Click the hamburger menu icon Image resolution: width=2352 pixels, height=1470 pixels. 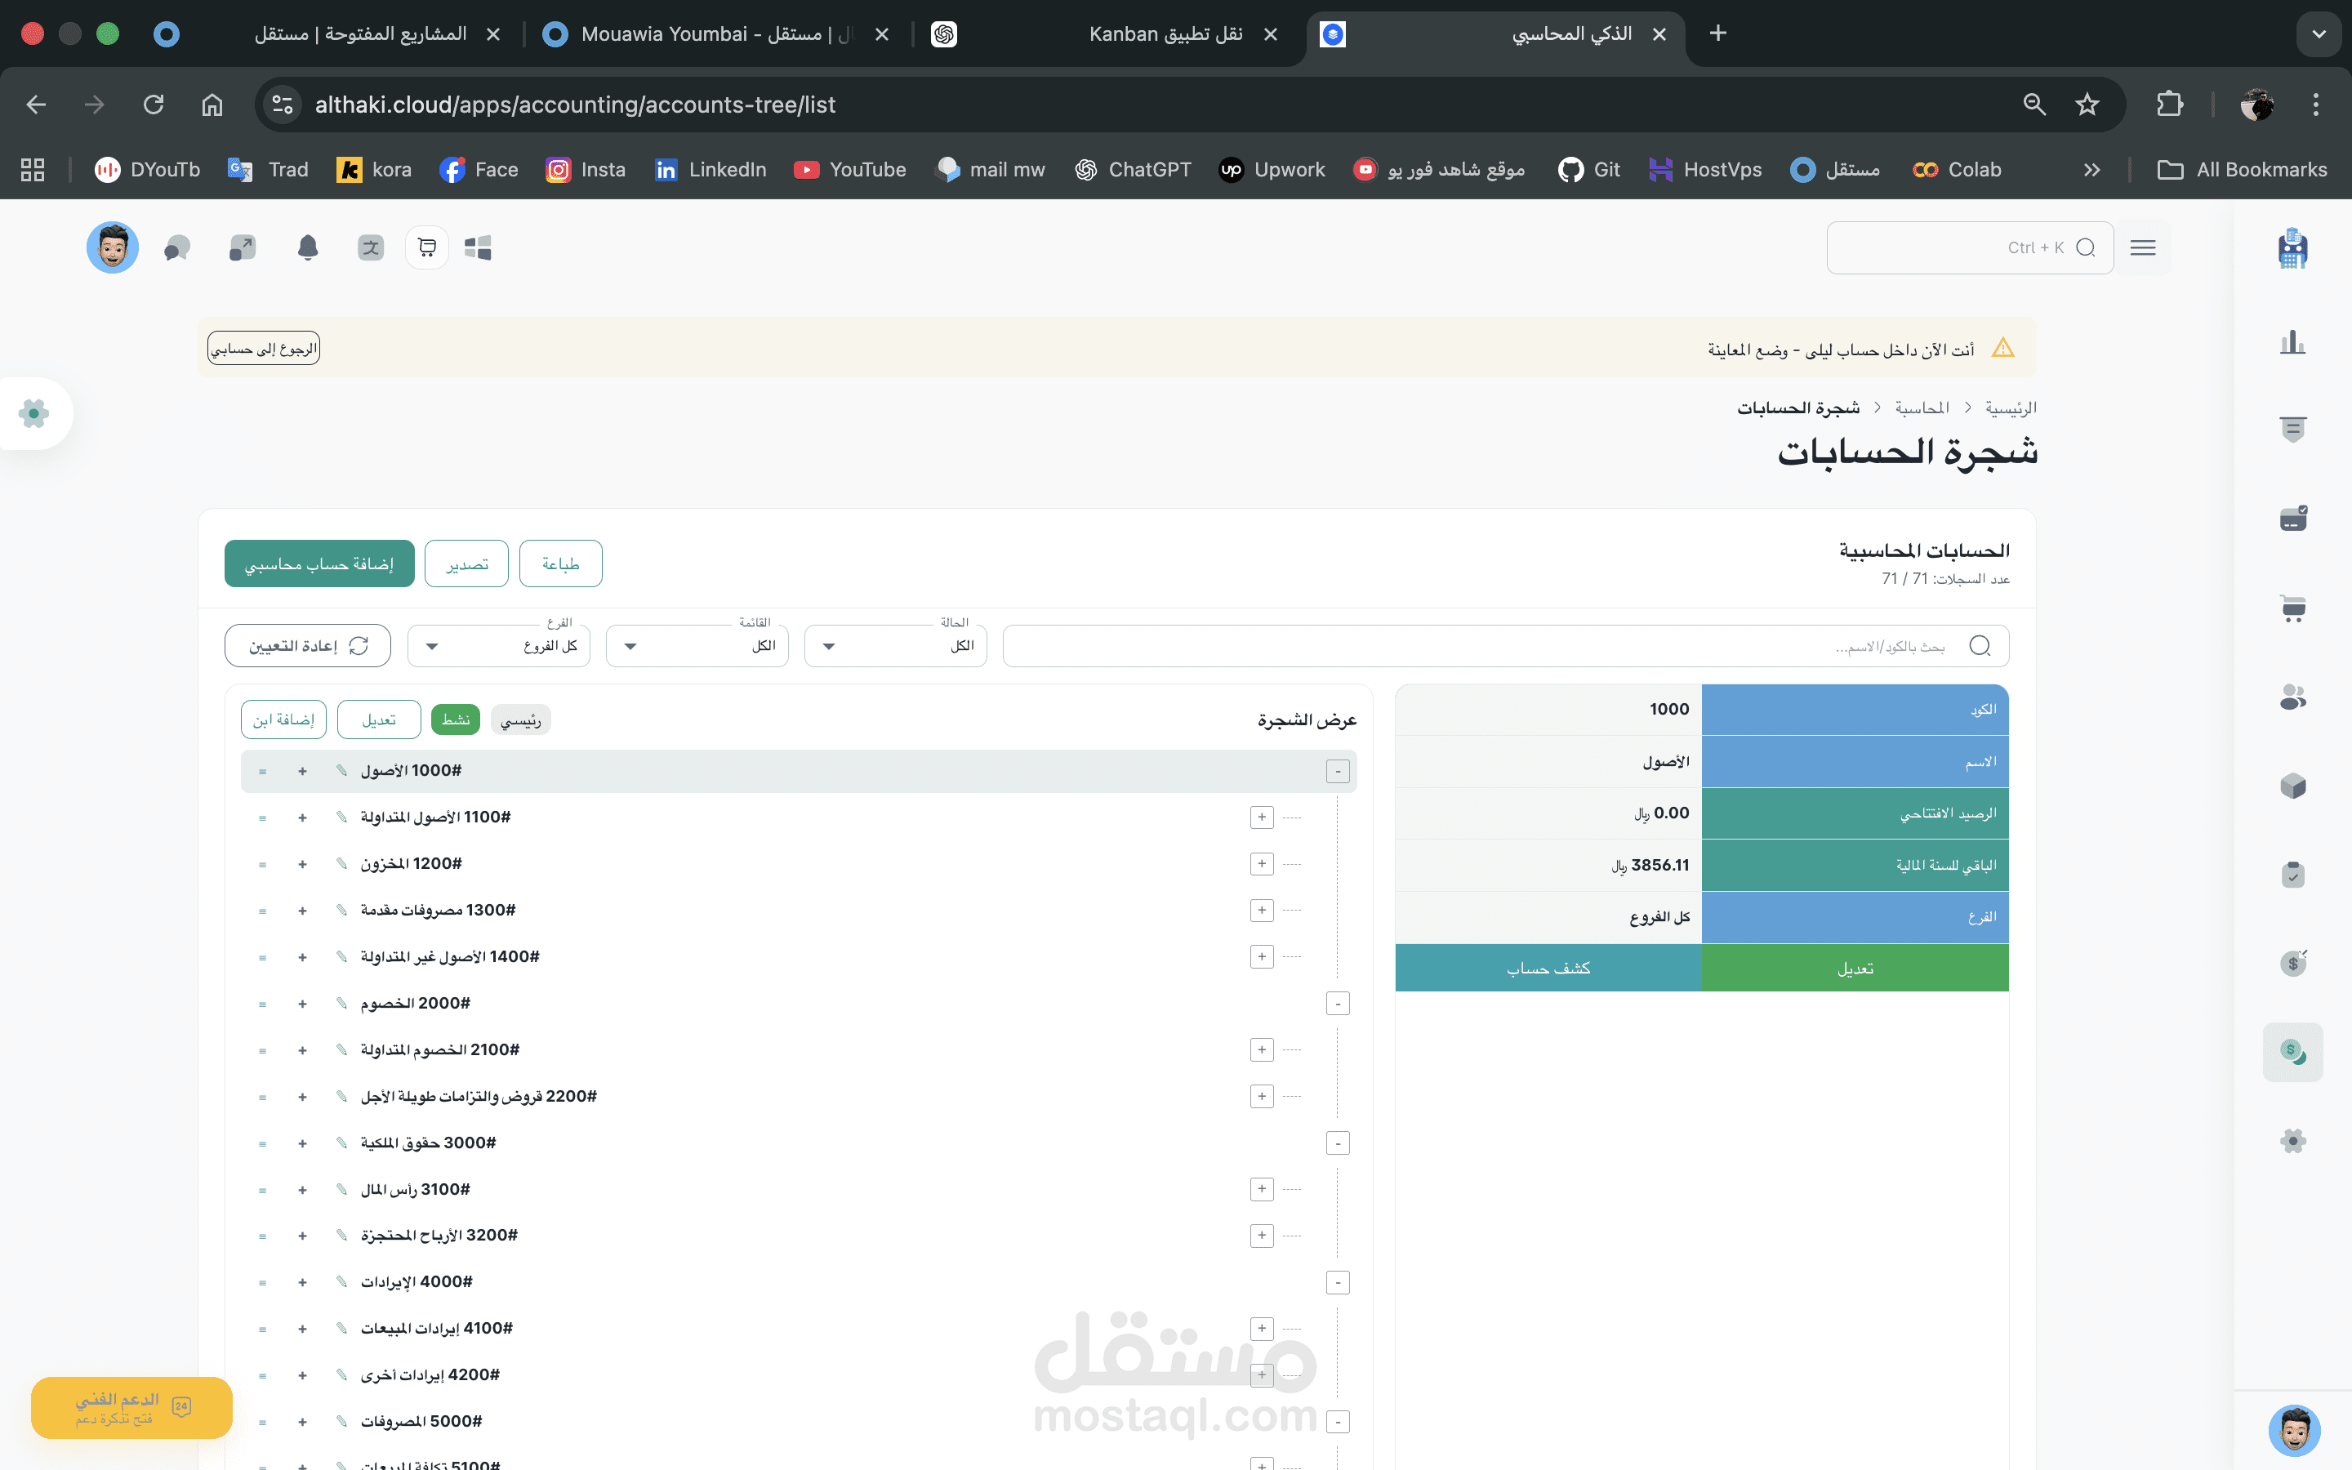coord(2142,248)
